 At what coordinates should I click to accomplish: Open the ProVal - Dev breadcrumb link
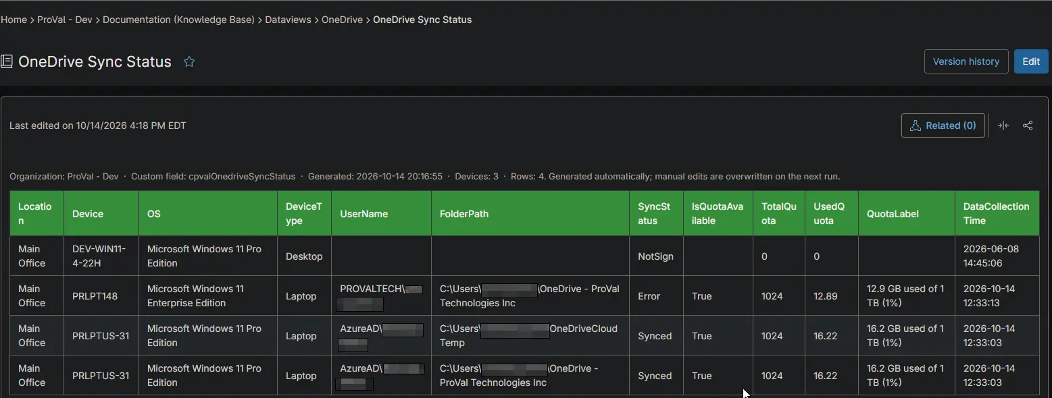point(65,20)
